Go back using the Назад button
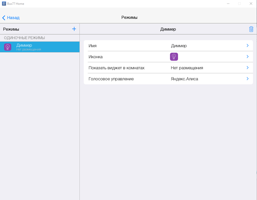The height and width of the screenshot is (200, 257). pos(11,18)
